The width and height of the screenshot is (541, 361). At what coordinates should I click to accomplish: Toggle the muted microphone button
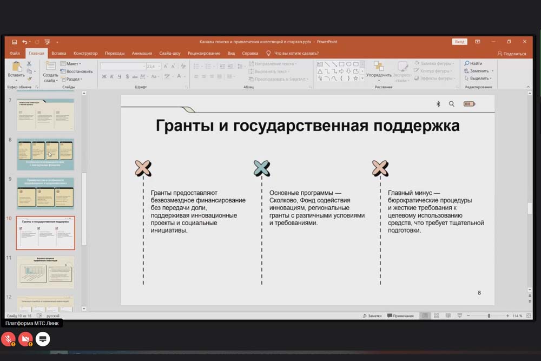(8, 339)
